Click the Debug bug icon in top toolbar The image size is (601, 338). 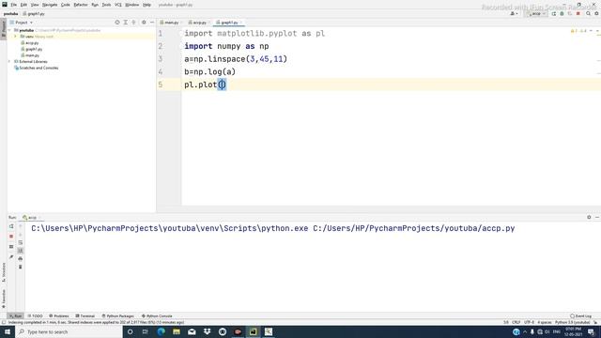coord(562,14)
